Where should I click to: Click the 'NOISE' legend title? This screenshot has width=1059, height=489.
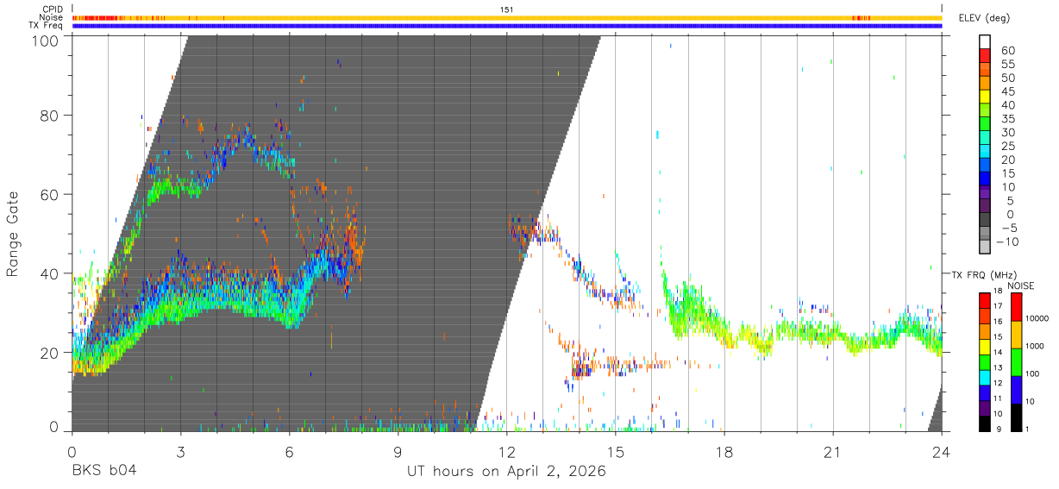coord(1022,285)
